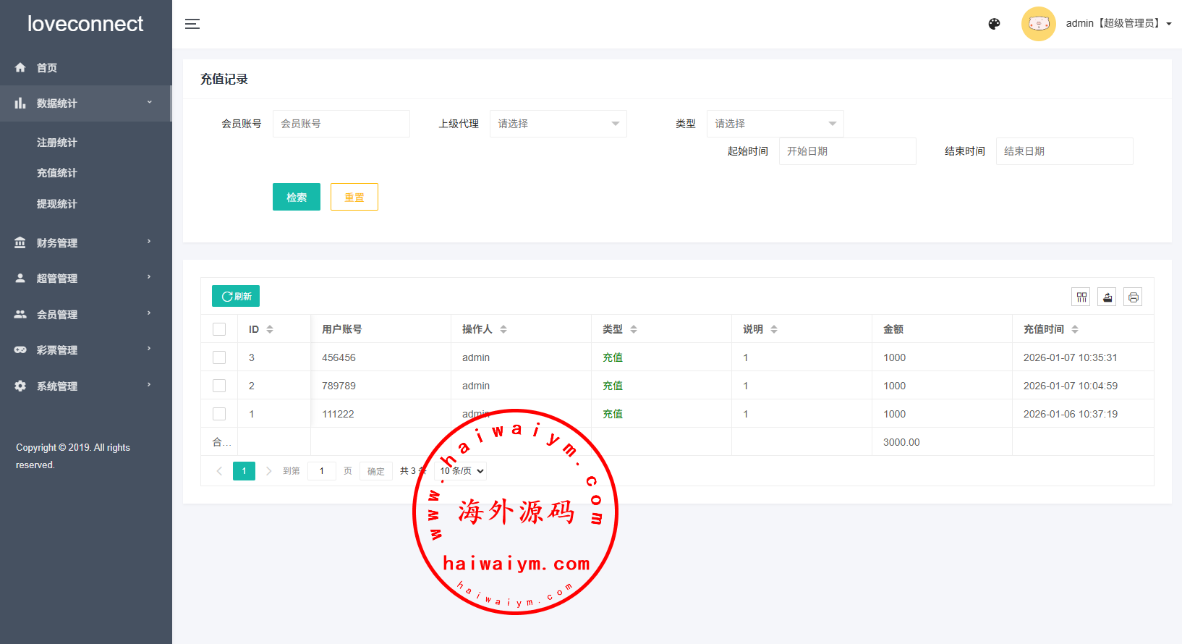The width and height of the screenshot is (1182, 644).
Task: Open 充值统计 in the sidebar menu
Action: coord(57,173)
